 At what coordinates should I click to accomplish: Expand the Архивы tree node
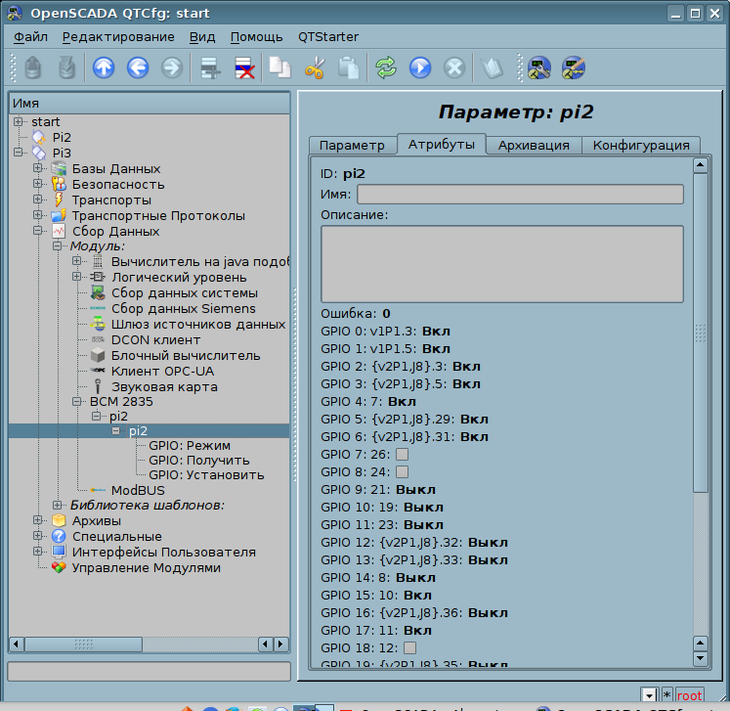pyautogui.click(x=38, y=521)
